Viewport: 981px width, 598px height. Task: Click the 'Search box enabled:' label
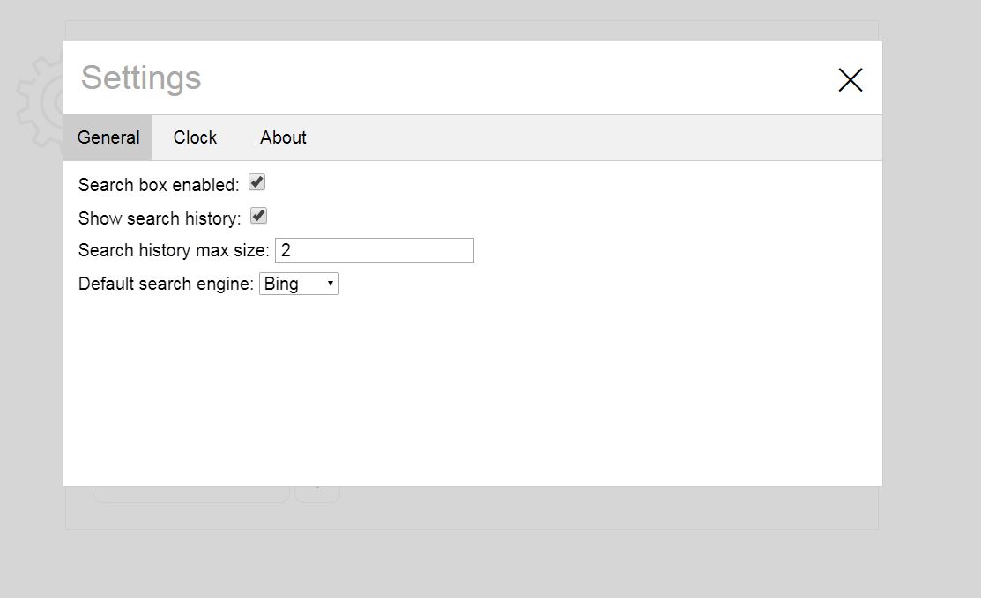[x=159, y=185]
